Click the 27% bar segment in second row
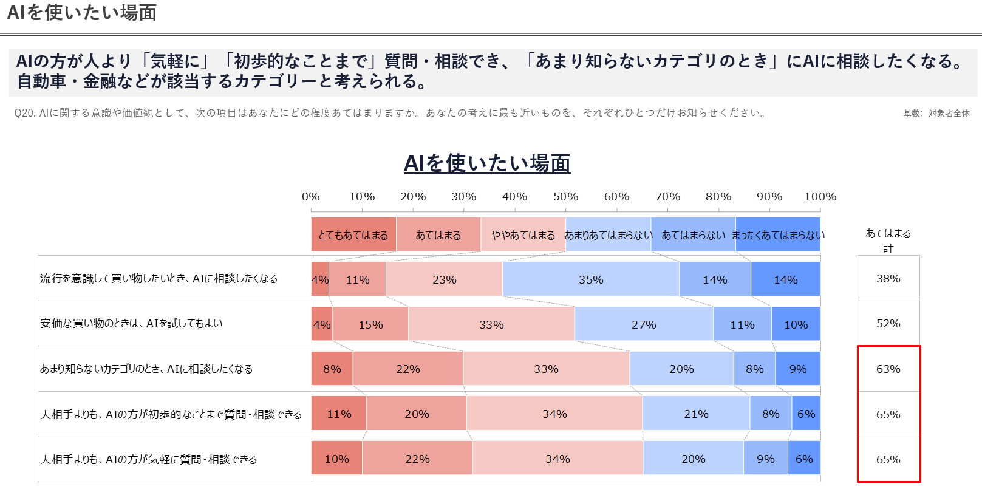The image size is (982, 495). click(643, 324)
